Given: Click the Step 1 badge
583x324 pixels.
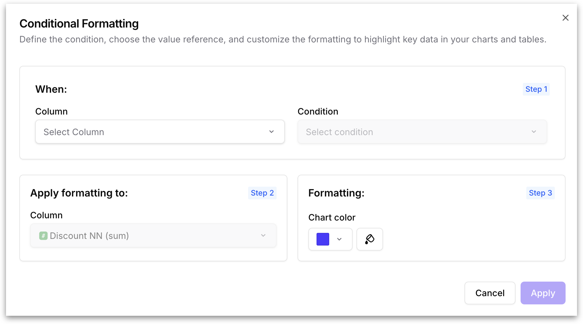Looking at the screenshot, I should tap(536, 89).
